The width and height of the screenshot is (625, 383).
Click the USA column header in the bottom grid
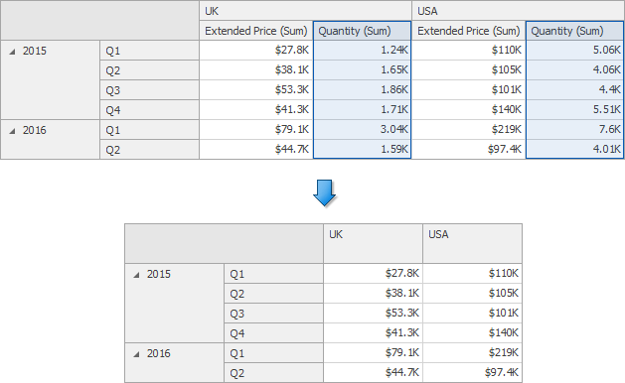(x=472, y=243)
